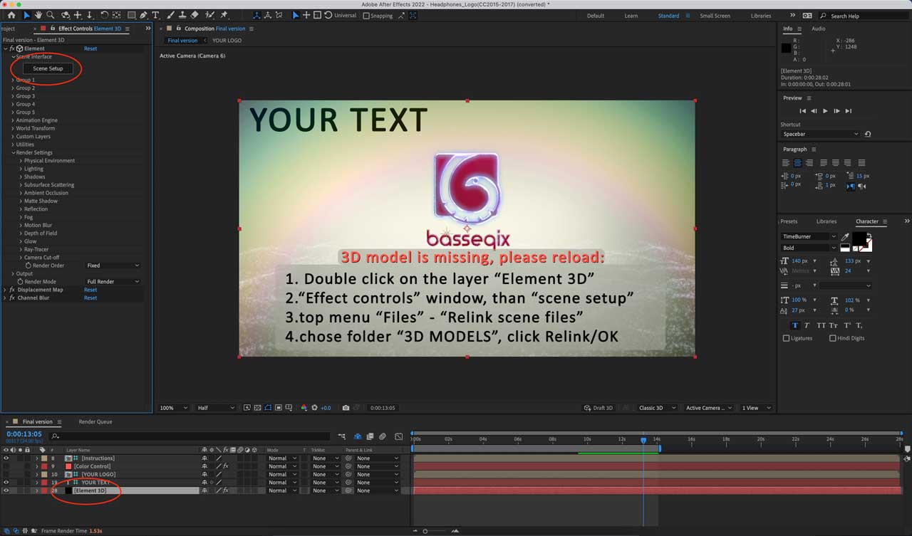The height and width of the screenshot is (536, 912).
Task: Click the font color eyedropper
Action: click(x=845, y=237)
